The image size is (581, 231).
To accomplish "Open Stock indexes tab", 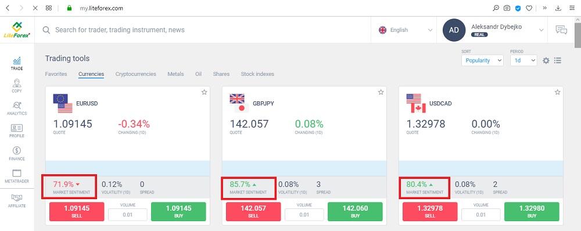I will [257, 74].
